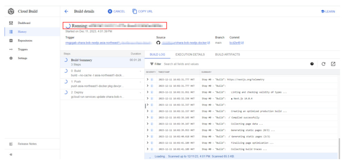
Task: Open the log in a new window icon
Action: tap(333, 64)
